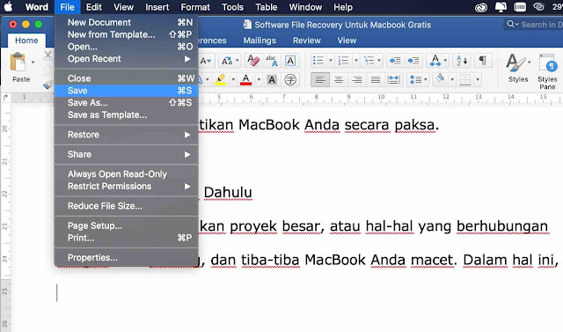The height and width of the screenshot is (332, 563).
Task: Click the enclosed characters circle icon
Action: click(290, 79)
